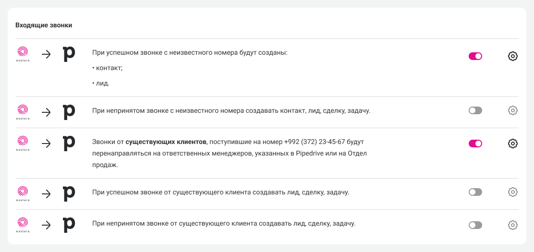Click Pipedrive logo in the call forwarding rule row

[x=69, y=143]
